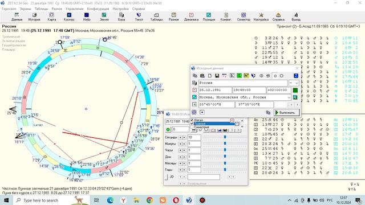Open the База database tool
365x205 pixels.
click(x=121, y=17)
